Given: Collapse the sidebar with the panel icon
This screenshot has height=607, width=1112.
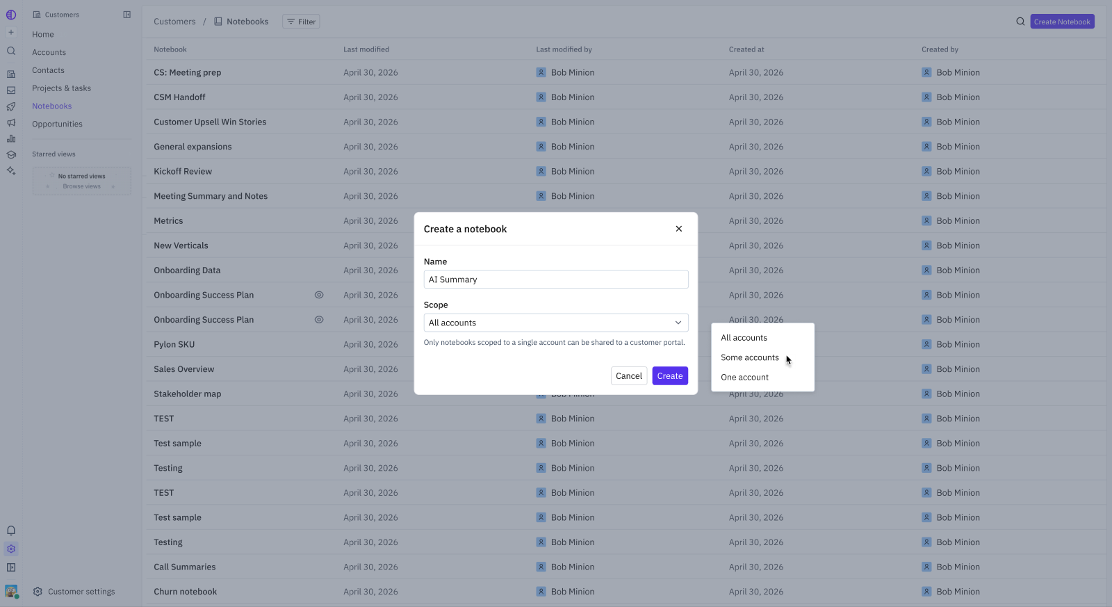Looking at the screenshot, I should tap(127, 15).
